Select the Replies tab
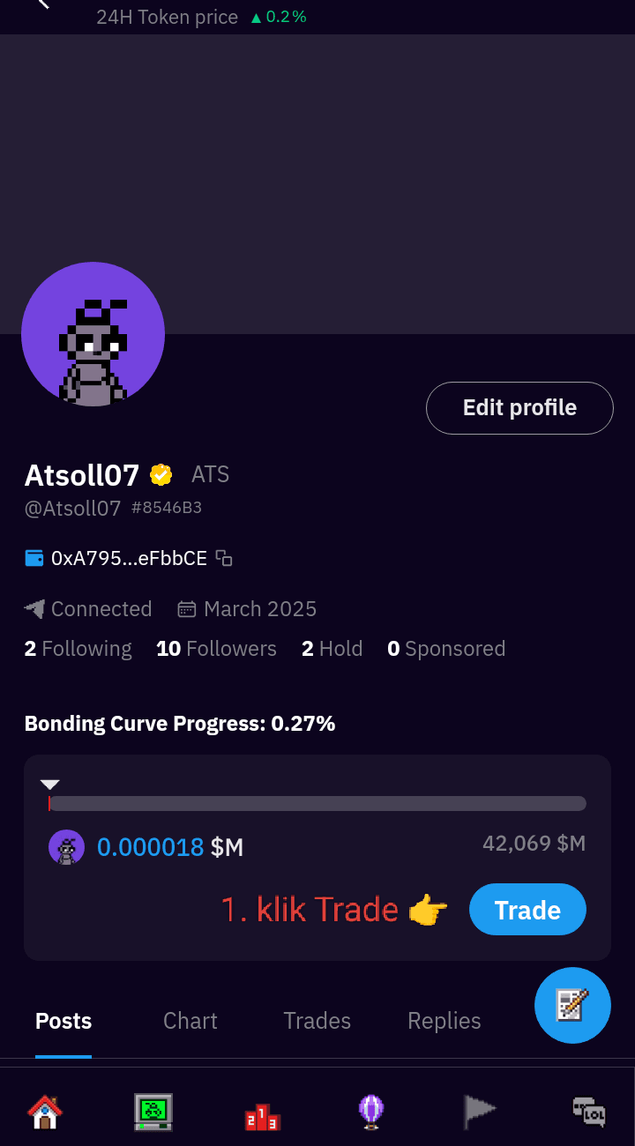The image size is (635, 1146). (x=444, y=1021)
